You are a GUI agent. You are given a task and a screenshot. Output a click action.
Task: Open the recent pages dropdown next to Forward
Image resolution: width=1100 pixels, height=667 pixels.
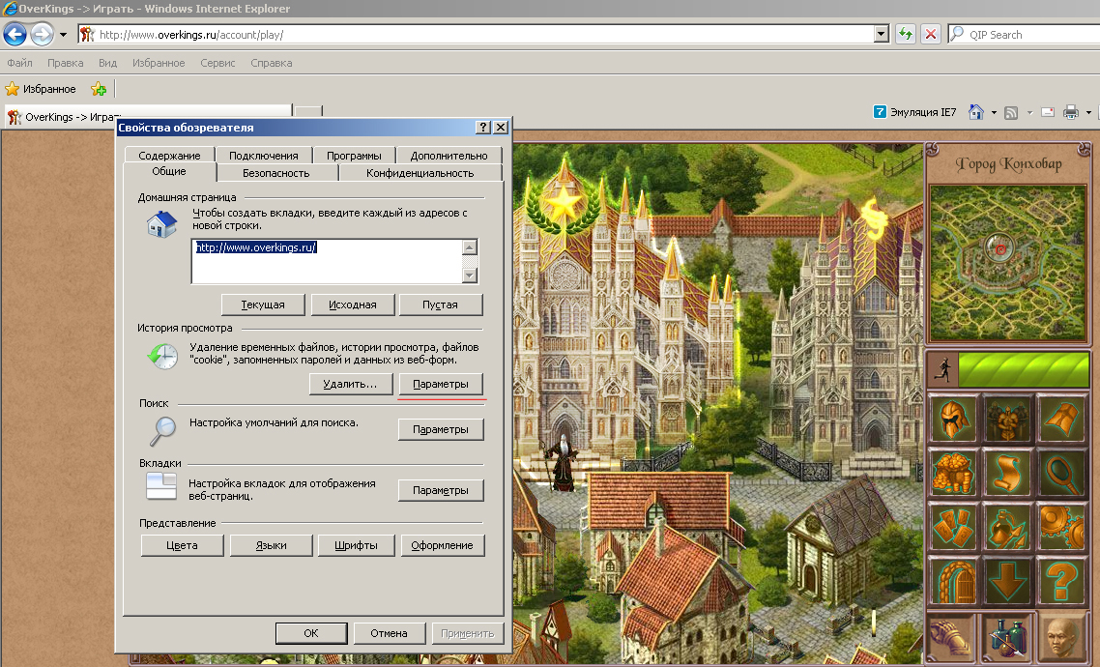coord(63,35)
